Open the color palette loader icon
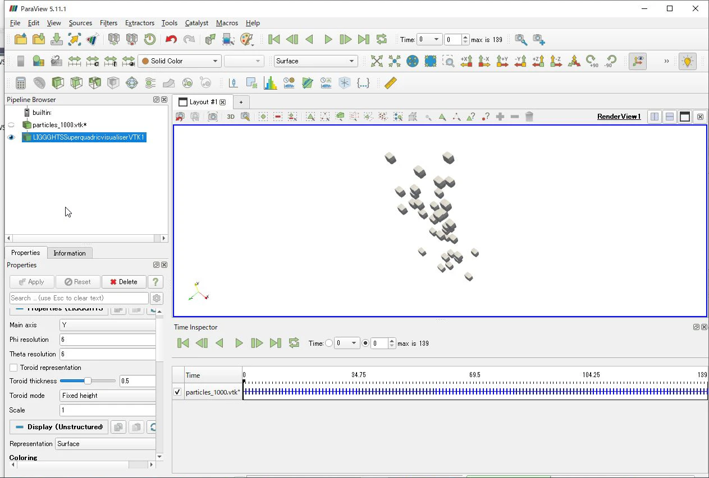The image size is (709, 478). click(x=246, y=39)
